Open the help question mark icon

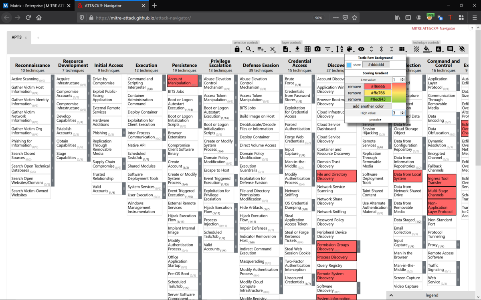pos(473,28)
